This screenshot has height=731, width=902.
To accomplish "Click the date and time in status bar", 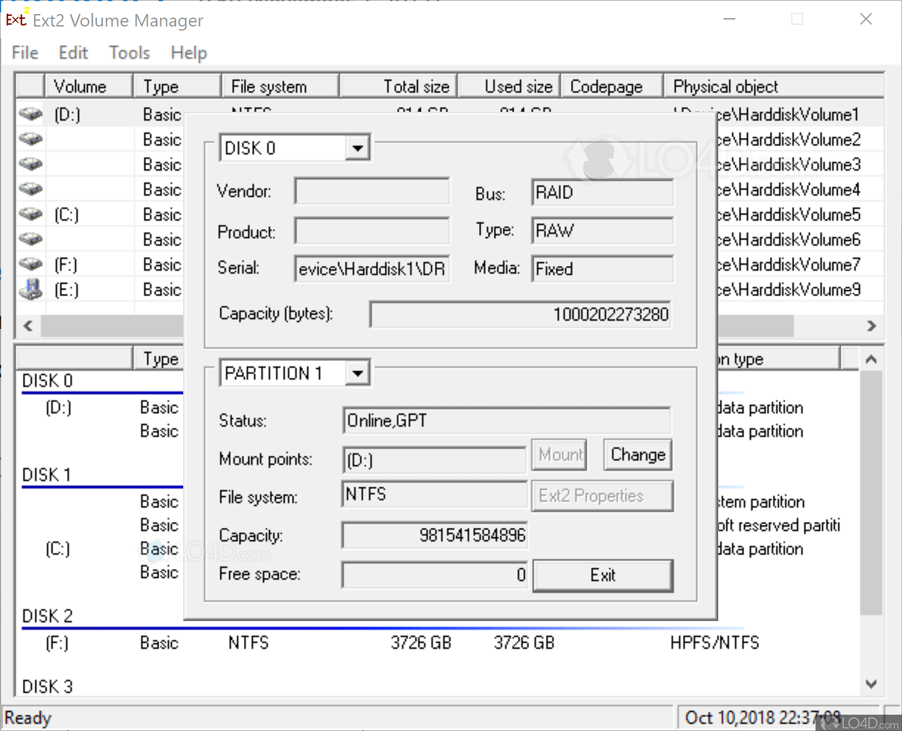I will tap(763, 718).
